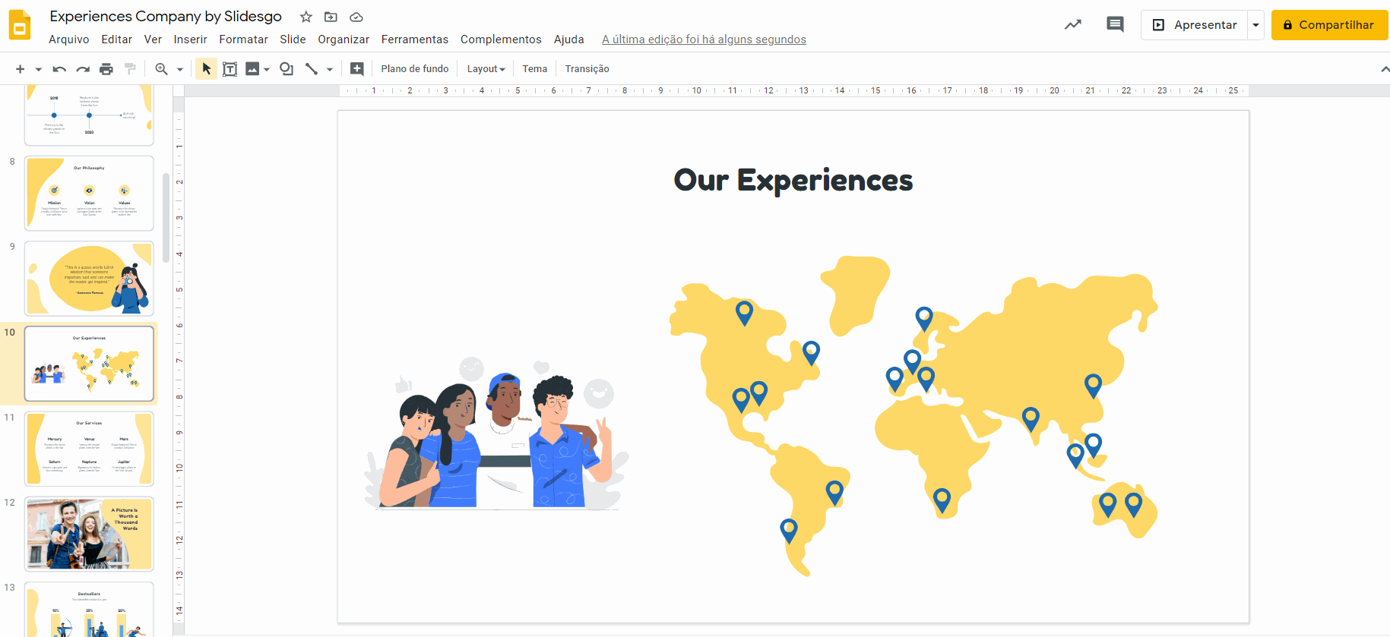The height and width of the screenshot is (637, 1390).
Task: Select slide 9 quote thumbnail
Action: (89, 278)
